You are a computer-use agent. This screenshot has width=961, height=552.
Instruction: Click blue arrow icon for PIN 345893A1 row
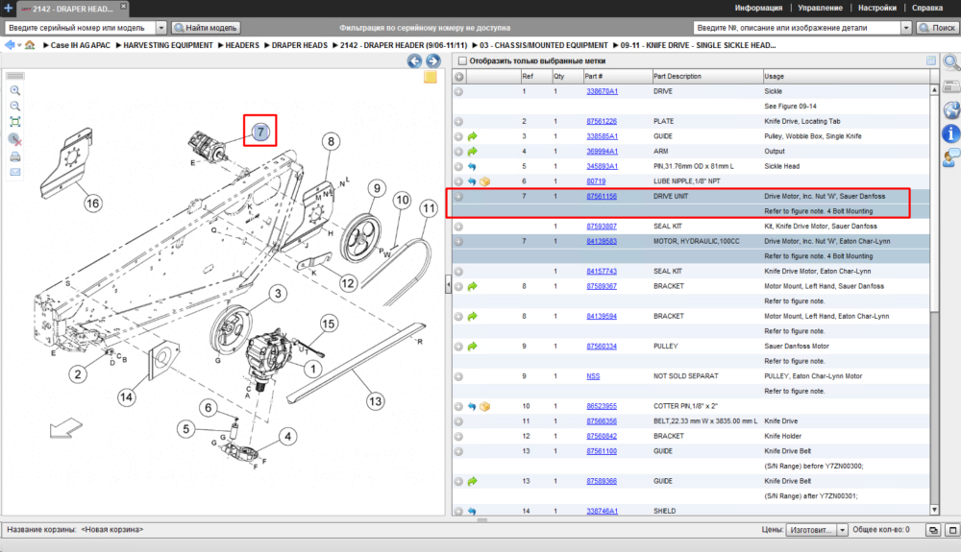pos(472,166)
